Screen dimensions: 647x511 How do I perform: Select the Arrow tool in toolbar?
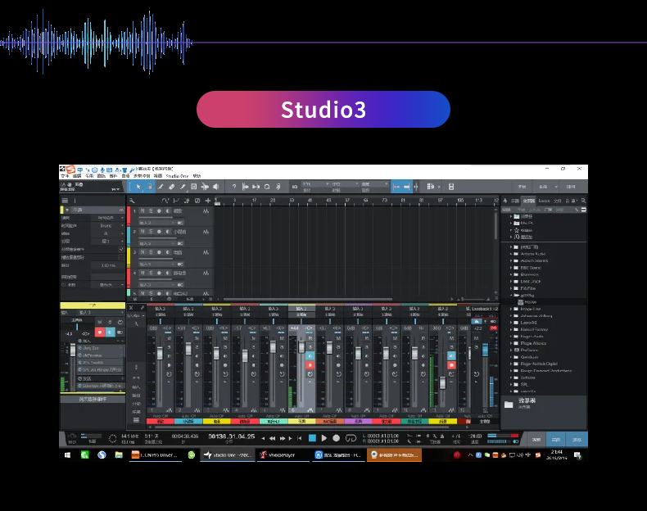138,187
